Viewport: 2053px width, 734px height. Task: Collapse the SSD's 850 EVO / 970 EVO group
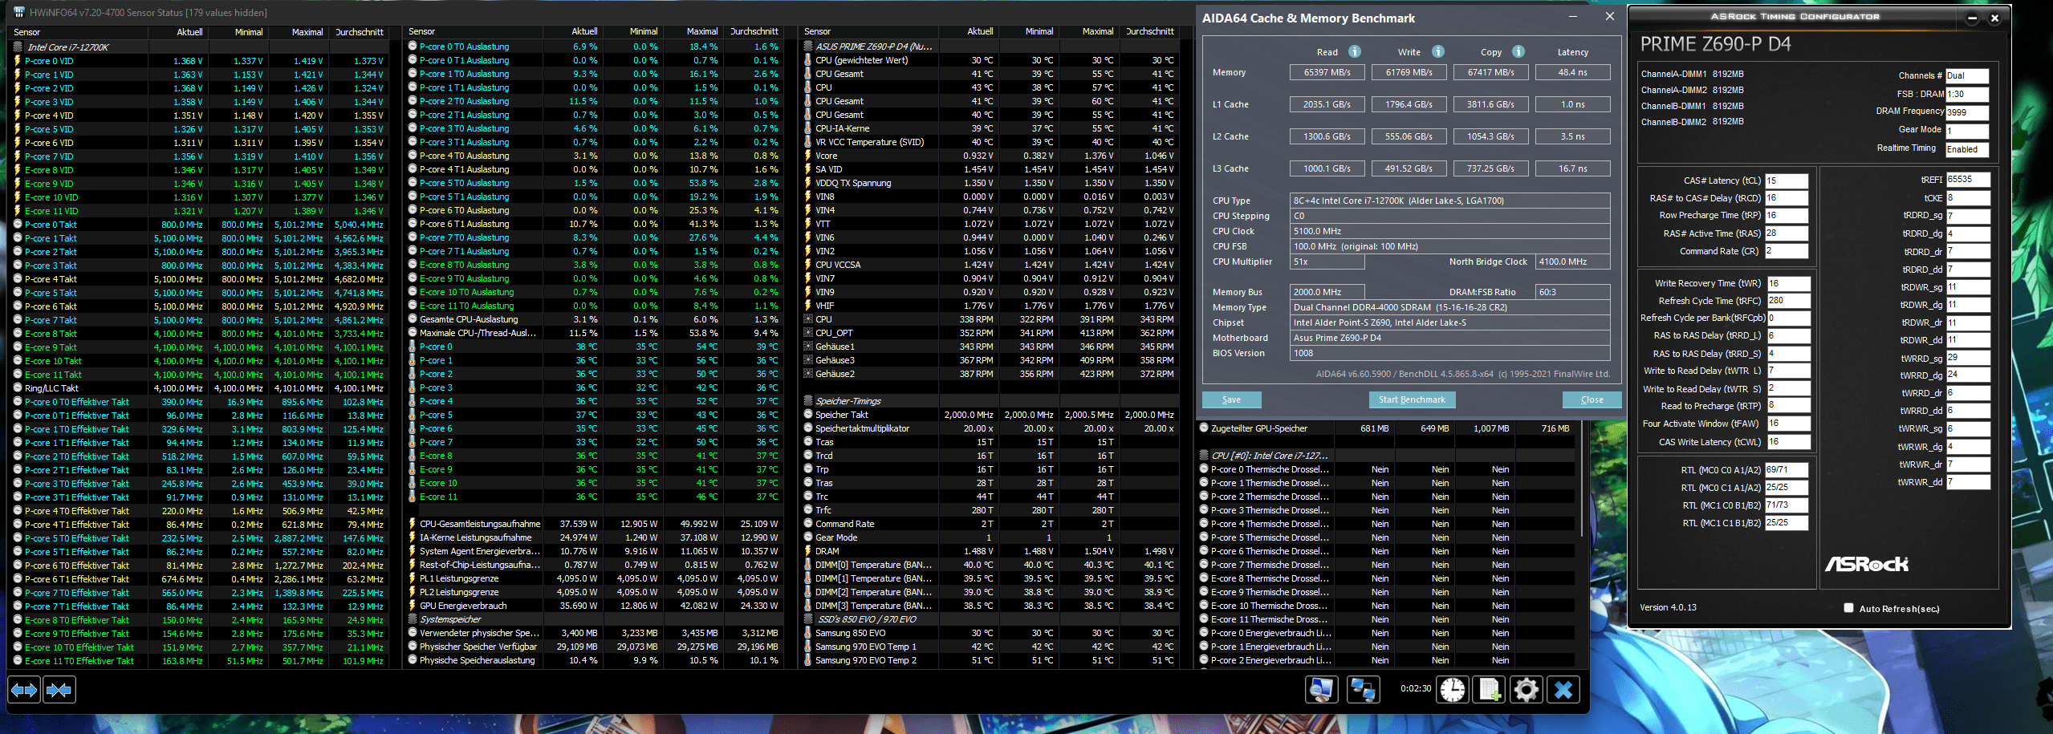(x=808, y=619)
